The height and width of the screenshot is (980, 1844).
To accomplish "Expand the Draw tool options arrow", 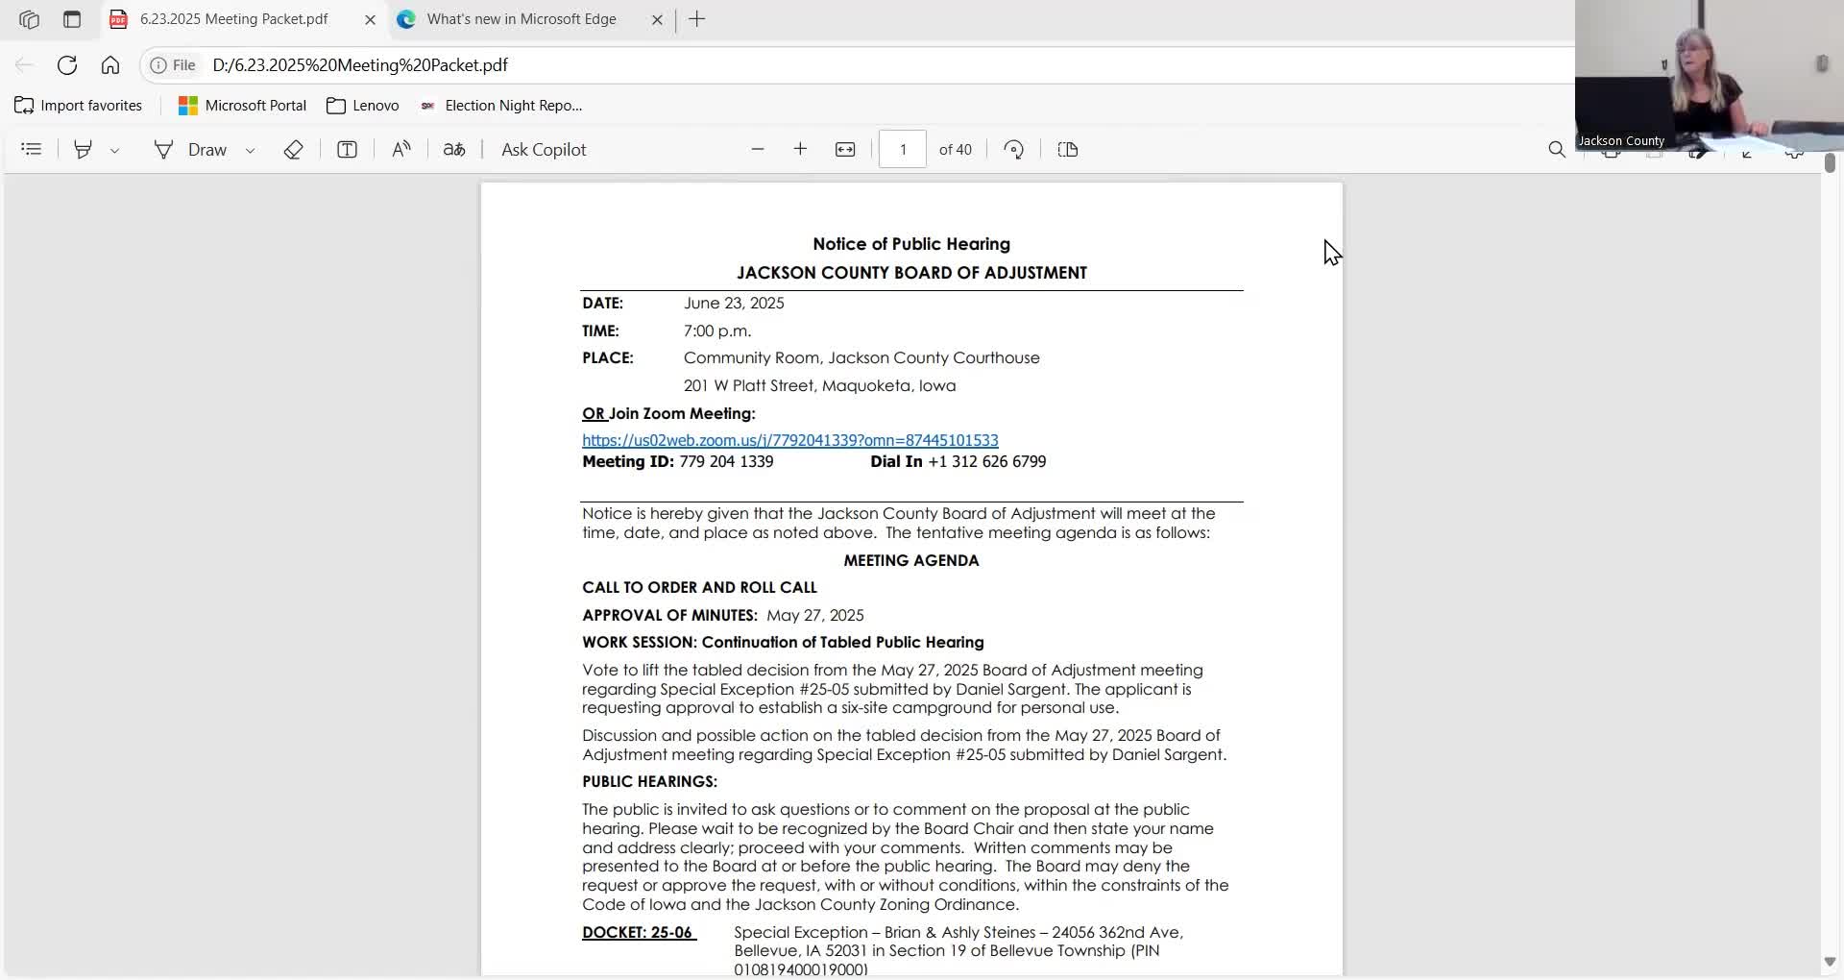I will click(250, 150).
